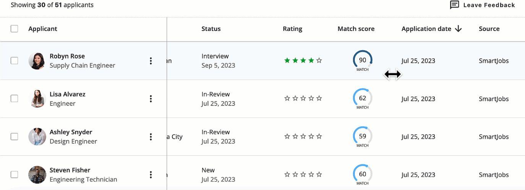The image size is (525, 190).
Task: Select Lisa Alvarez's row checkbox
Action: [14, 99]
